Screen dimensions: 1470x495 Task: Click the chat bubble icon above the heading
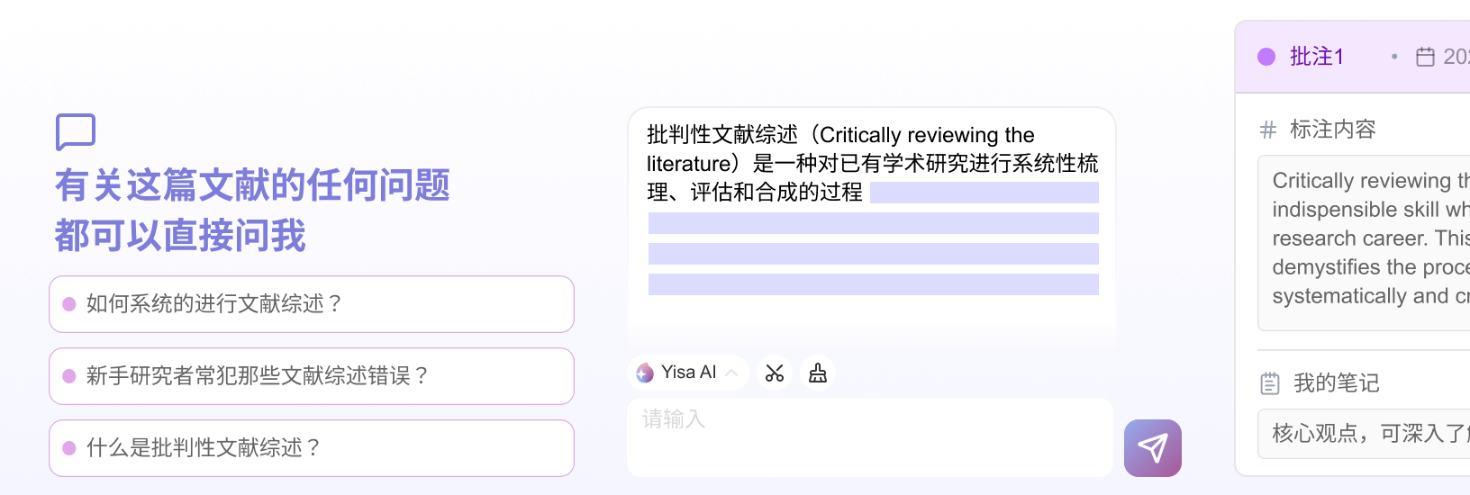(x=76, y=131)
